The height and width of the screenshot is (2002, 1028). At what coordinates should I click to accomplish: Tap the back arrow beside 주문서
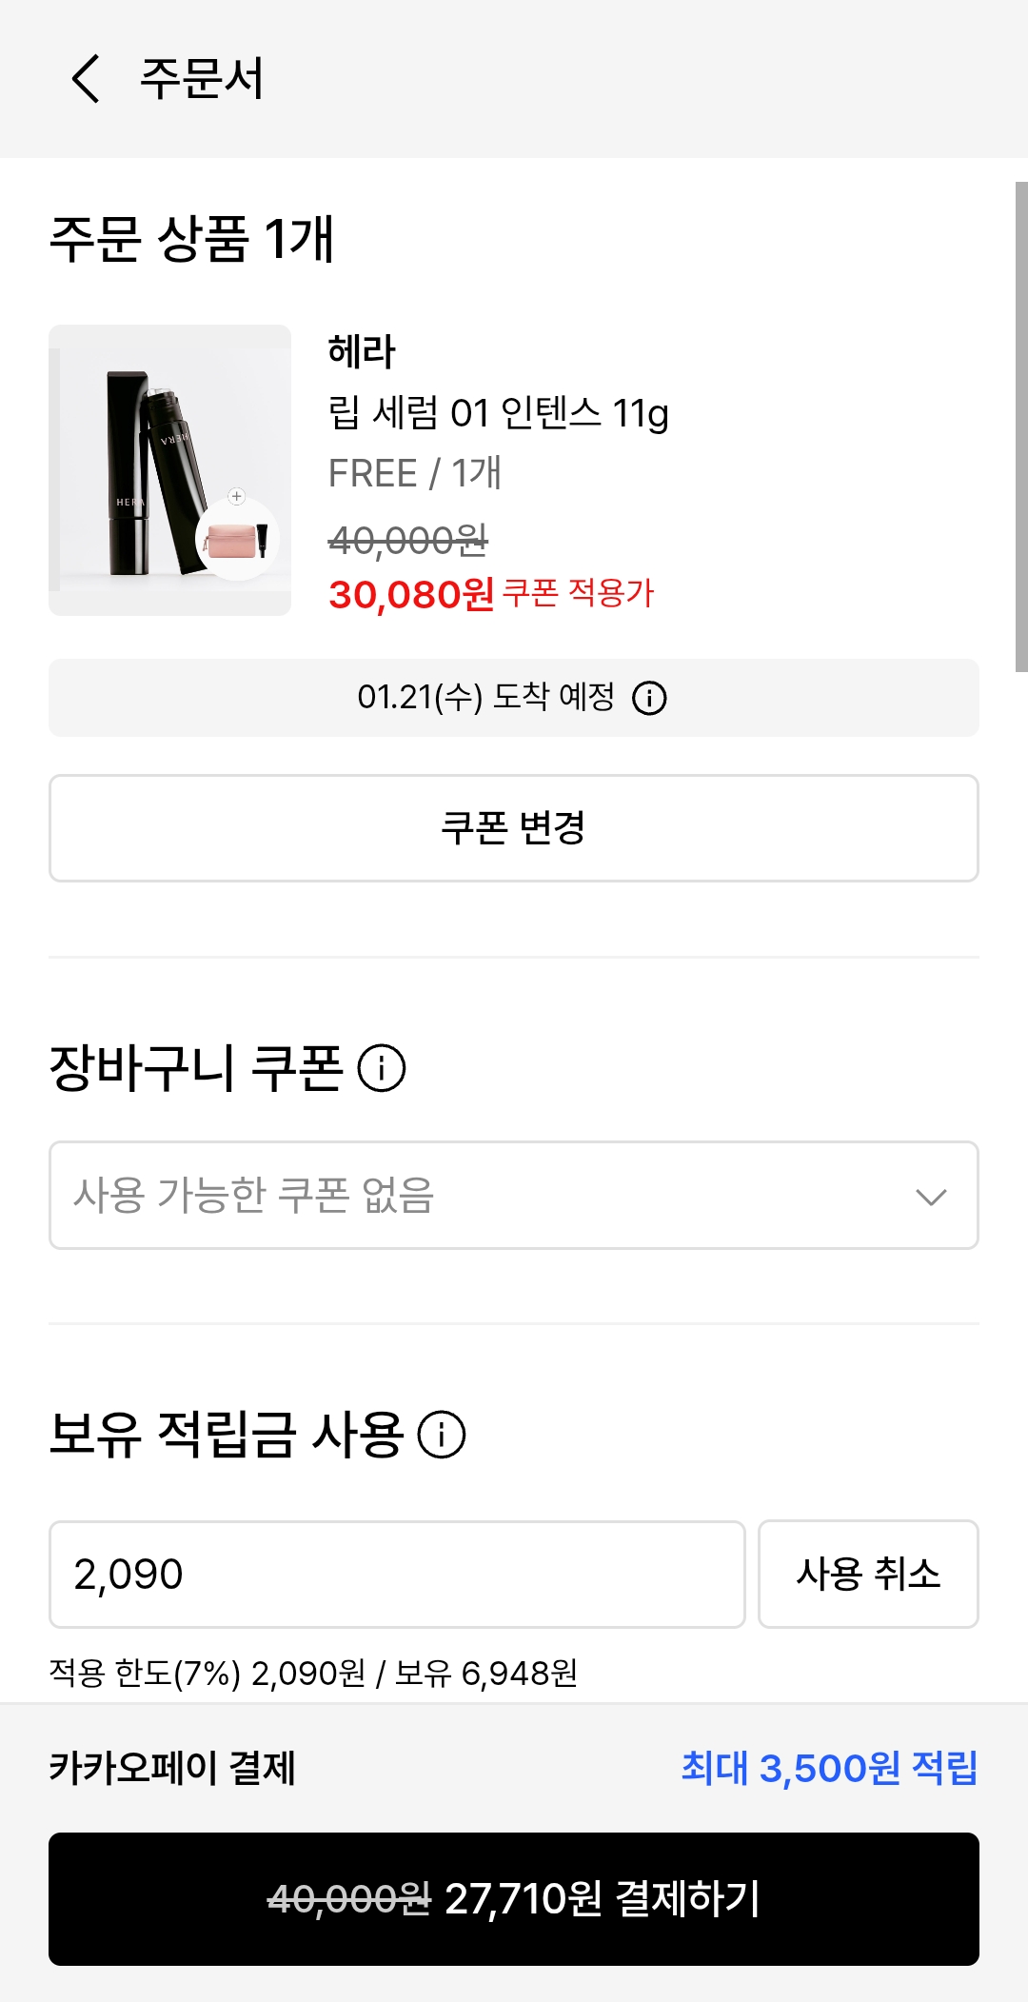tap(86, 78)
